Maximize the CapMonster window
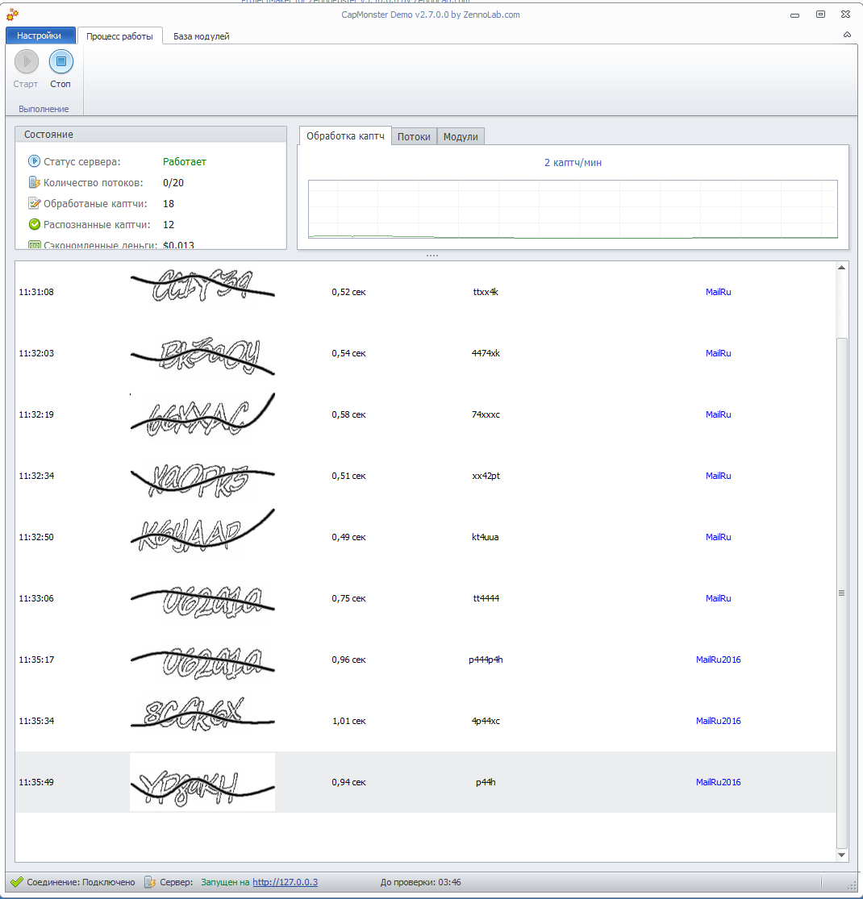Viewport: 863px width, 899px height. [820, 15]
